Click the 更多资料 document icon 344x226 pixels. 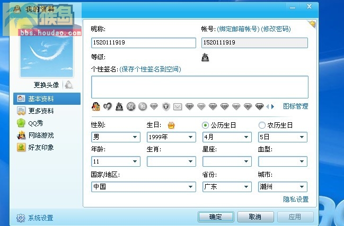[21, 111]
